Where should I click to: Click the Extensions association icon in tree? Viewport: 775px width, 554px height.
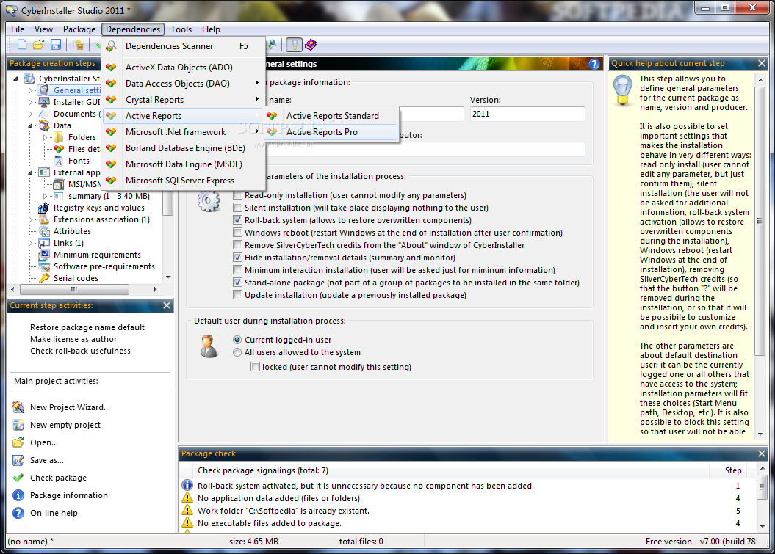click(44, 219)
